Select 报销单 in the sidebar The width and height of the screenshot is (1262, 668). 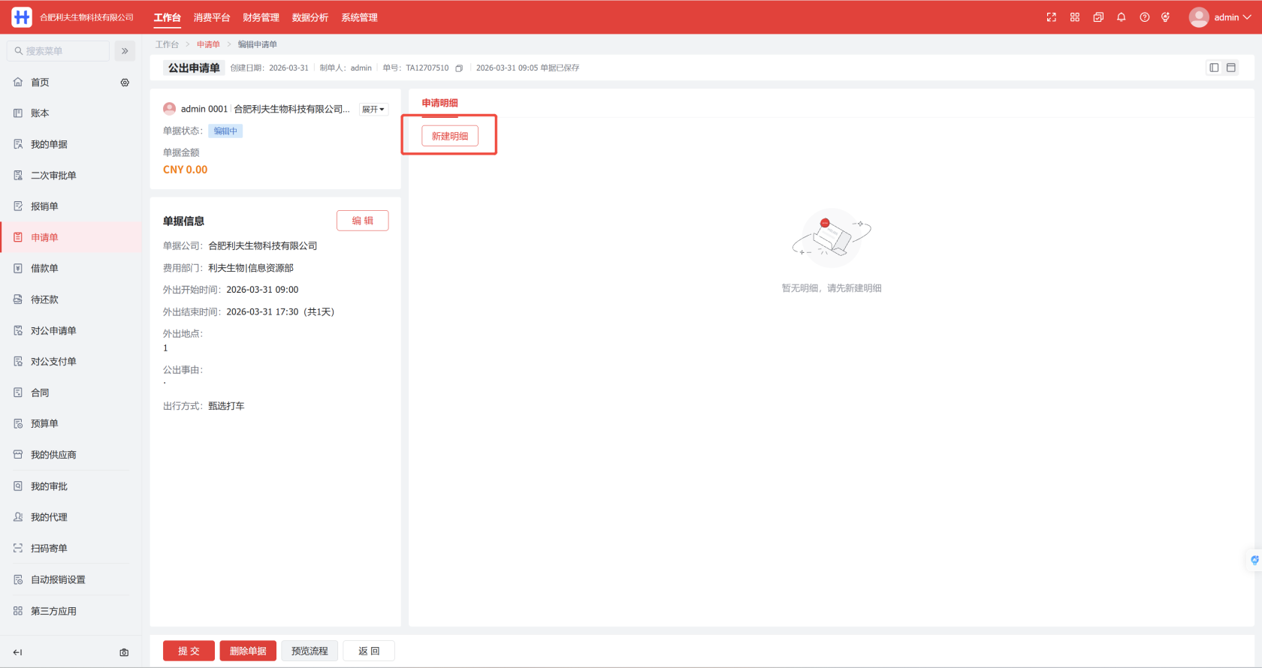44,206
